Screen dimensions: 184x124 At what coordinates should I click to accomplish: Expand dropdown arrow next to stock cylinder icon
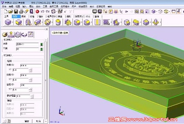pyautogui.click(x=161, y=22)
